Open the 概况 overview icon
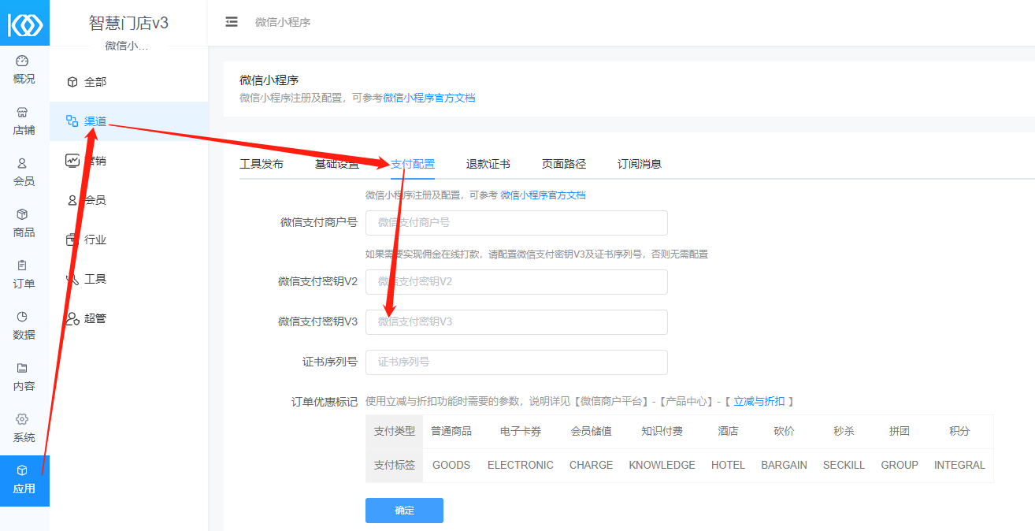Screen dimensions: 1035x531 click(22, 61)
